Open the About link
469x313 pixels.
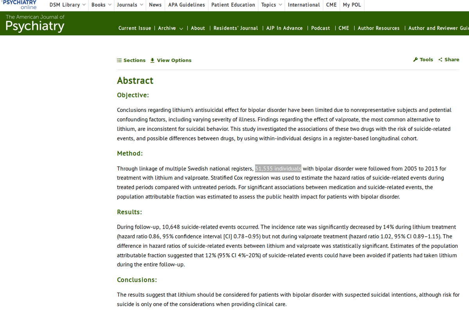[198, 28]
